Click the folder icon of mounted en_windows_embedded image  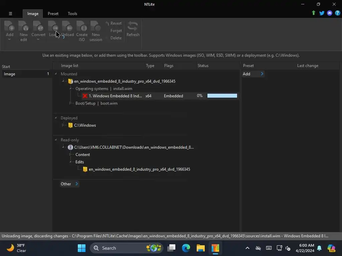pos(70,81)
